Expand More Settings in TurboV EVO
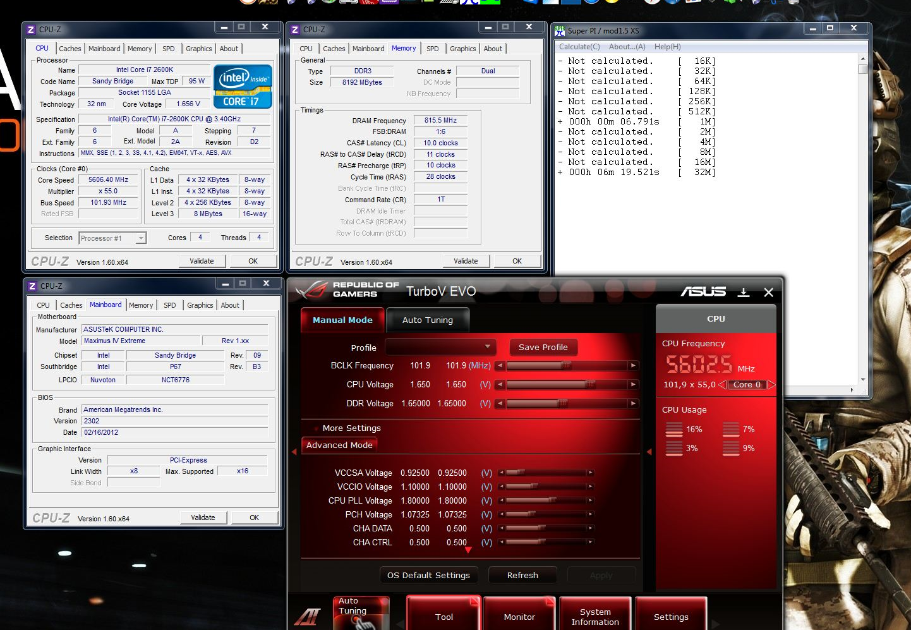 point(351,428)
